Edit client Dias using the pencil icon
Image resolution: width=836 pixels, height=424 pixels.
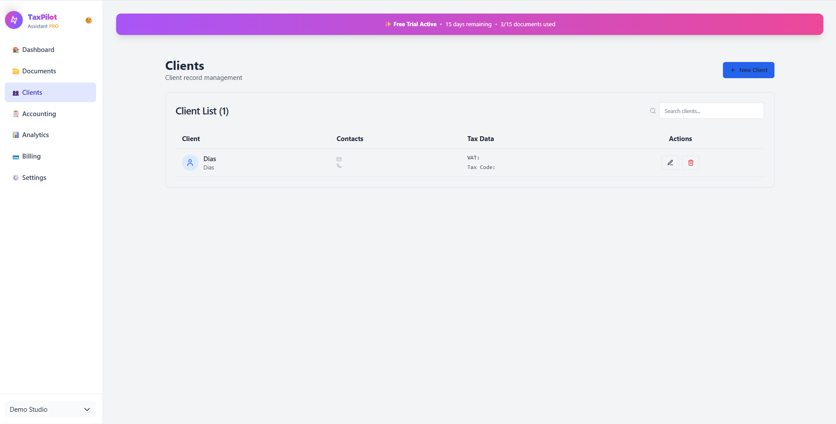point(670,162)
